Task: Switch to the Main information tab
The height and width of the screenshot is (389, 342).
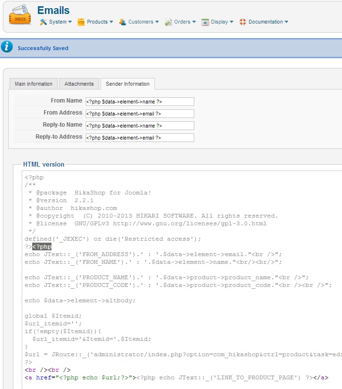Action: click(x=34, y=84)
